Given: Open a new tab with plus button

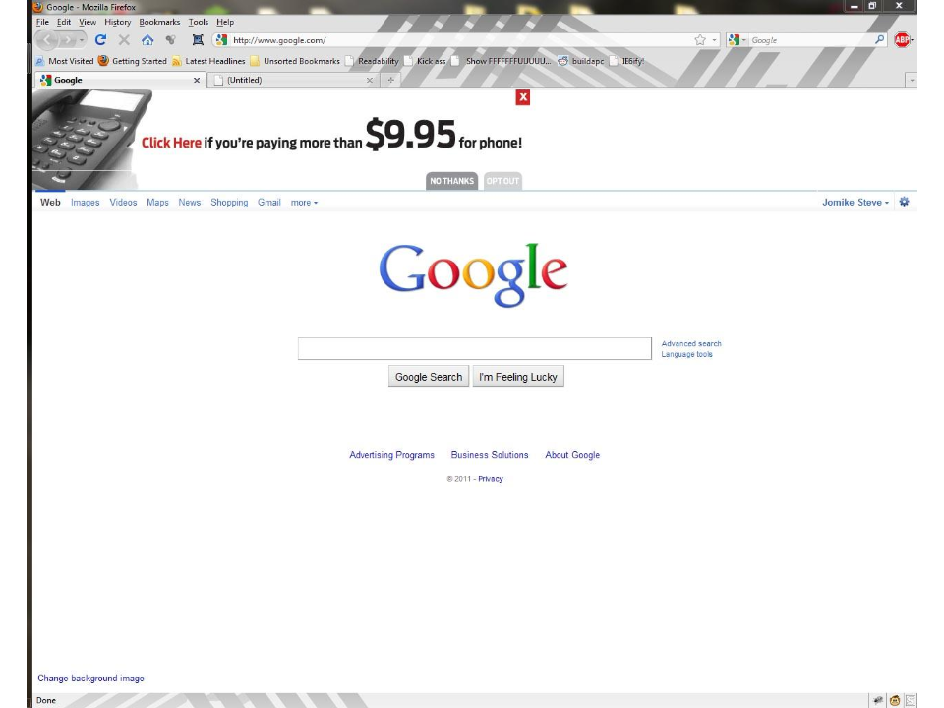Looking at the screenshot, I should [x=390, y=80].
